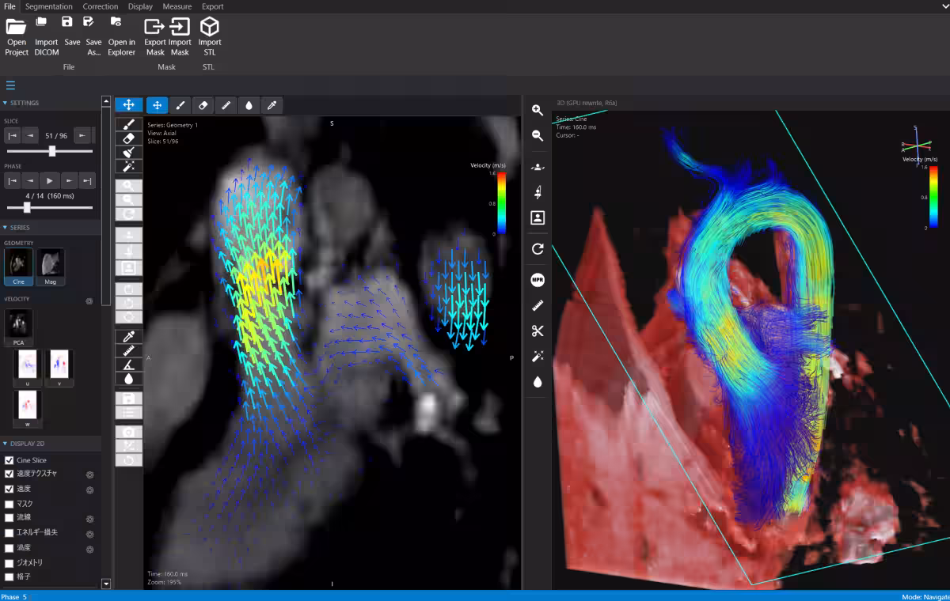Select the eraser tool in 2D toolbar
This screenshot has width=950, height=601.
click(x=203, y=104)
